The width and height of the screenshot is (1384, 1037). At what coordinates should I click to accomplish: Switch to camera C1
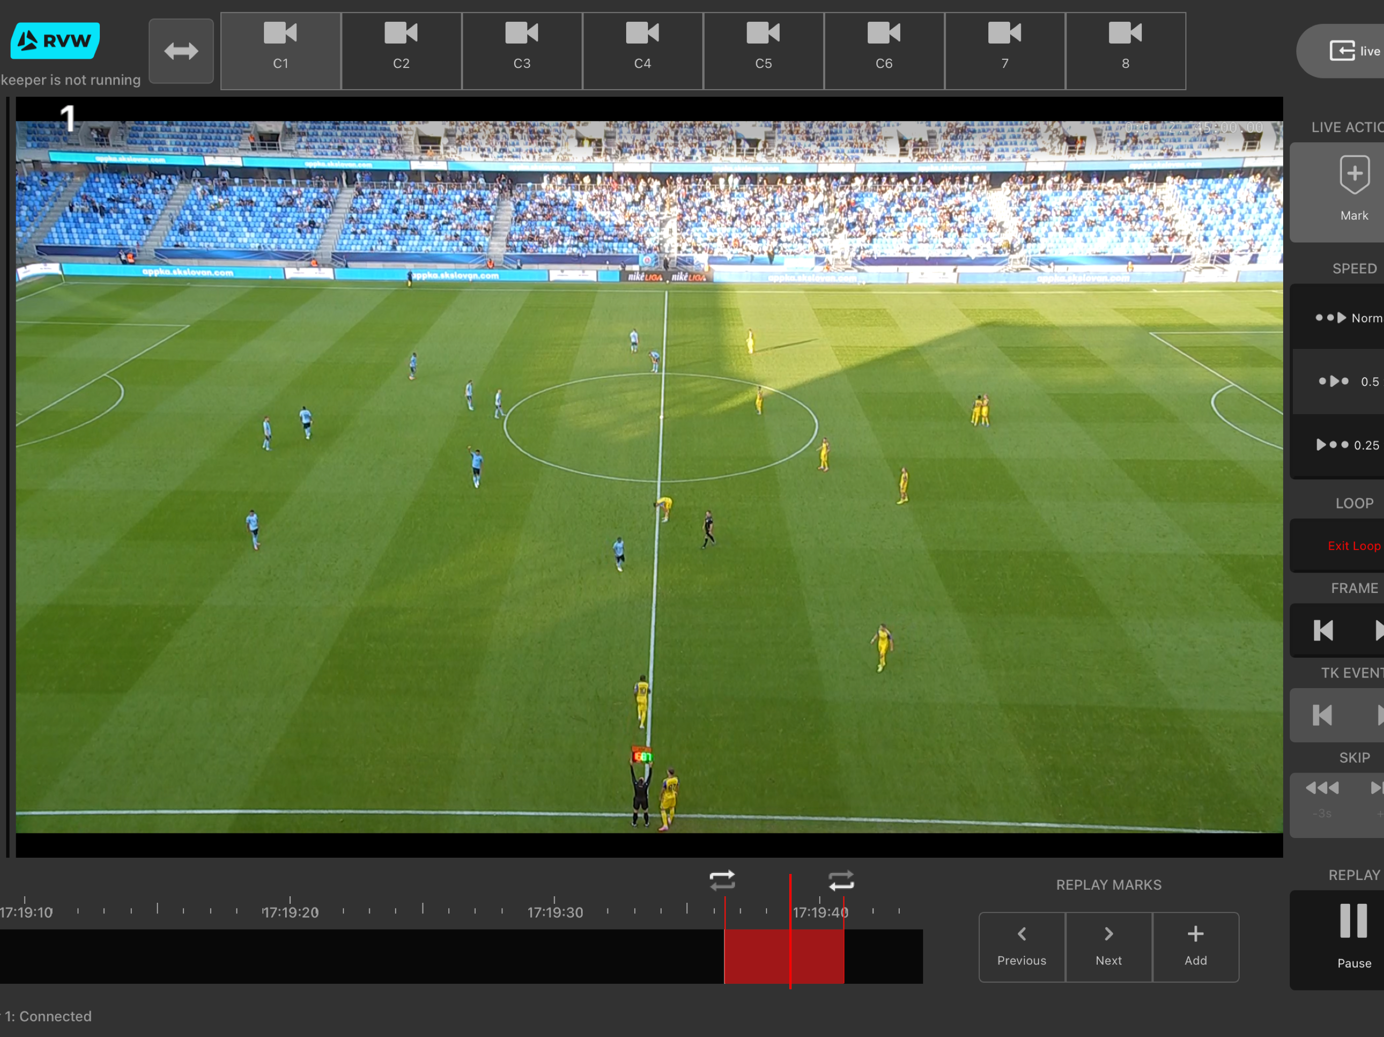(280, 51)
